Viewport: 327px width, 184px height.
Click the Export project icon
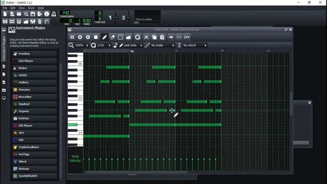pos(40,14)
